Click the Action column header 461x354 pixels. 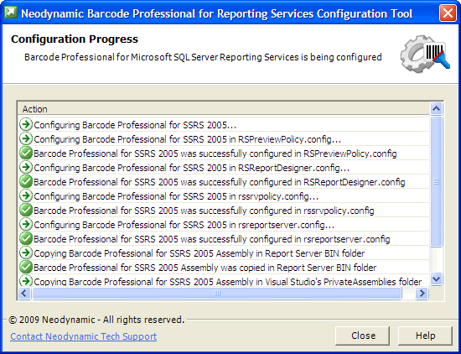[224, 109]
